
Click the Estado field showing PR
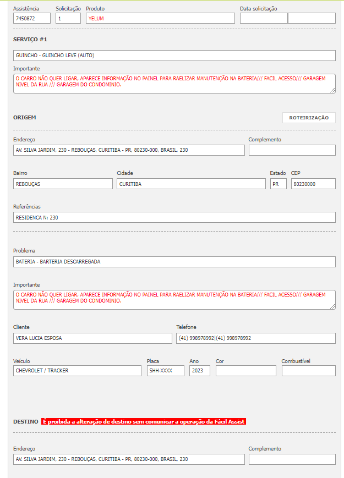(x=278, y=184)
